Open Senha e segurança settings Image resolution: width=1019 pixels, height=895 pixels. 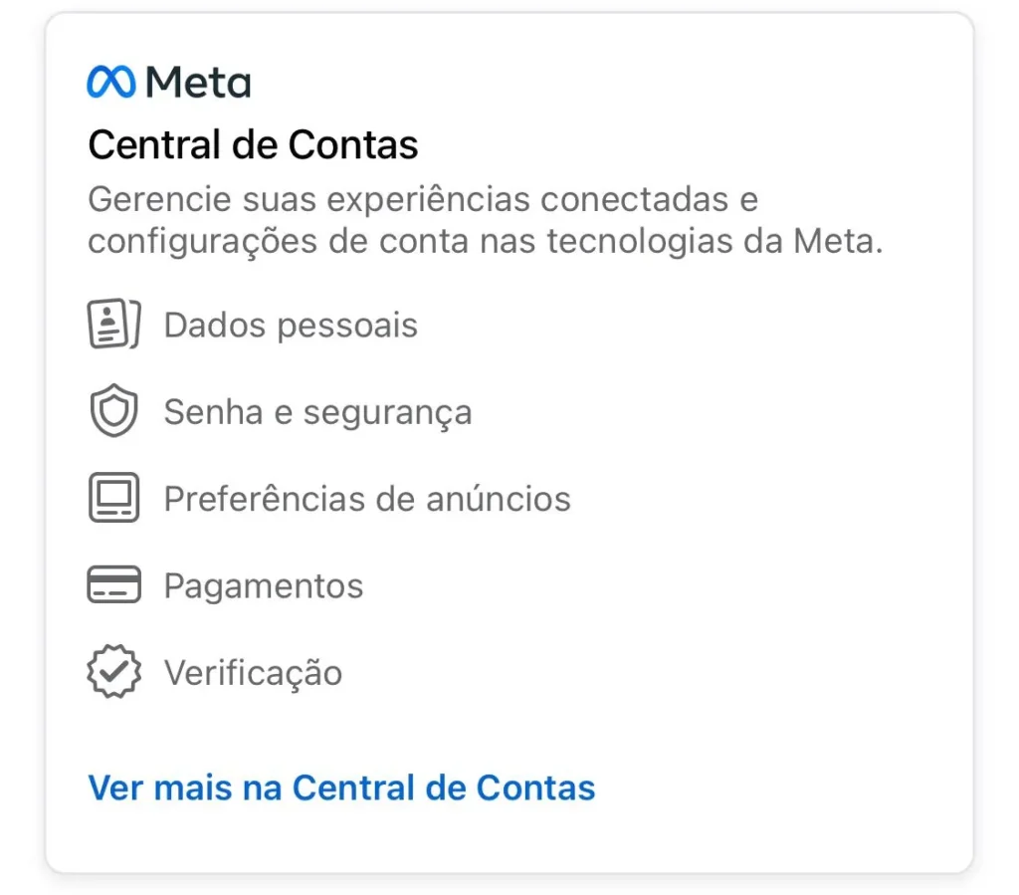(x=317, y=412)
